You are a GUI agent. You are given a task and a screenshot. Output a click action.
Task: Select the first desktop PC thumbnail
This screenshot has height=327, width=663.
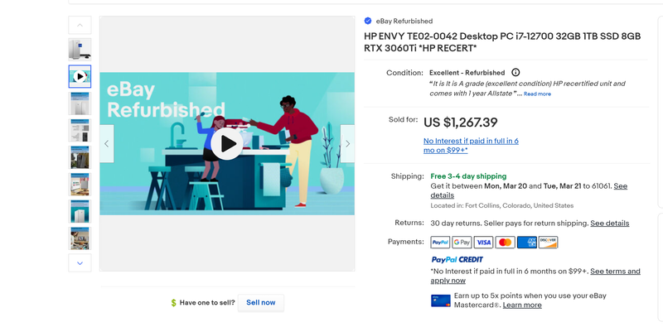click(80, 50)
